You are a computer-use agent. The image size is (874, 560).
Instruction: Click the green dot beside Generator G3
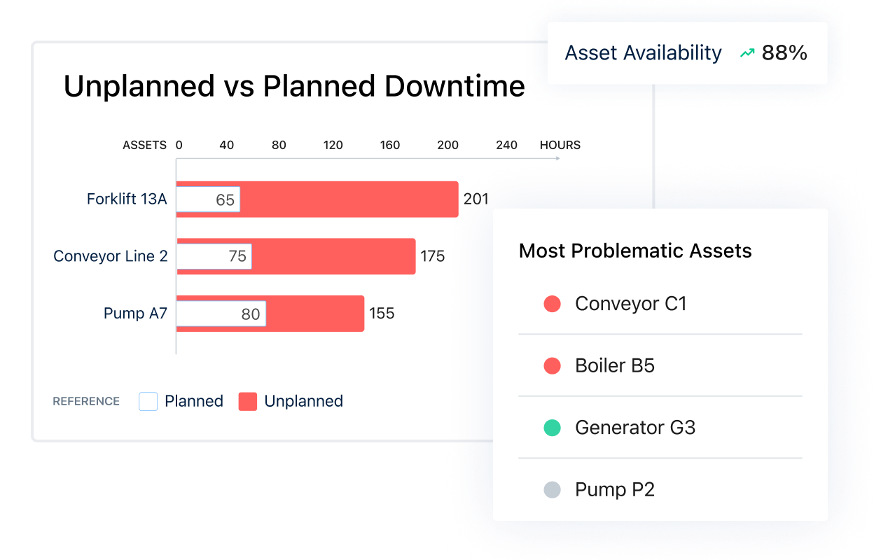coord(553,428)
